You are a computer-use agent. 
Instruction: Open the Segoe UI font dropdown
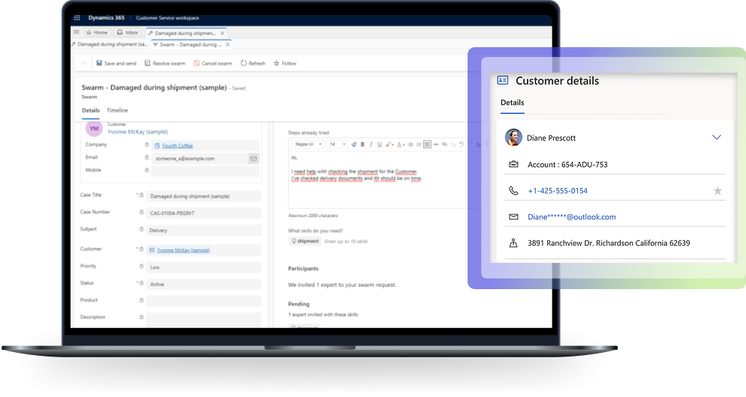coord(308,144)
